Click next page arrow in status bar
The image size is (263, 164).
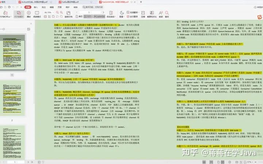28,162
